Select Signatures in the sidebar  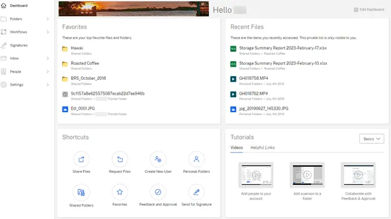click(19, 45)
